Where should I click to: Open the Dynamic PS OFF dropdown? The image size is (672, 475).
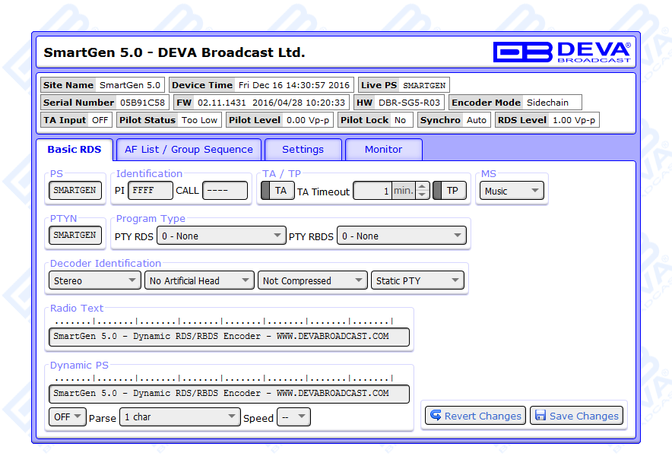click(68, 417)
